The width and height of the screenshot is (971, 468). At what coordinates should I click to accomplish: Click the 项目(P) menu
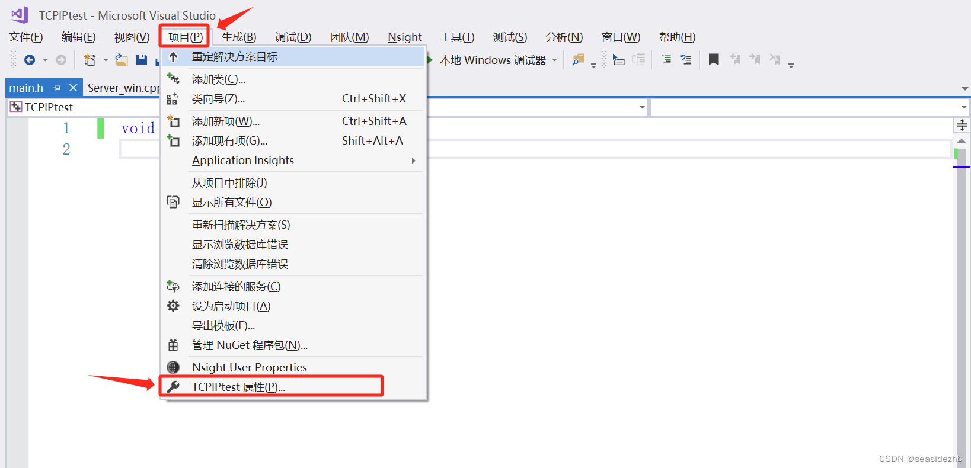[185, 37]
